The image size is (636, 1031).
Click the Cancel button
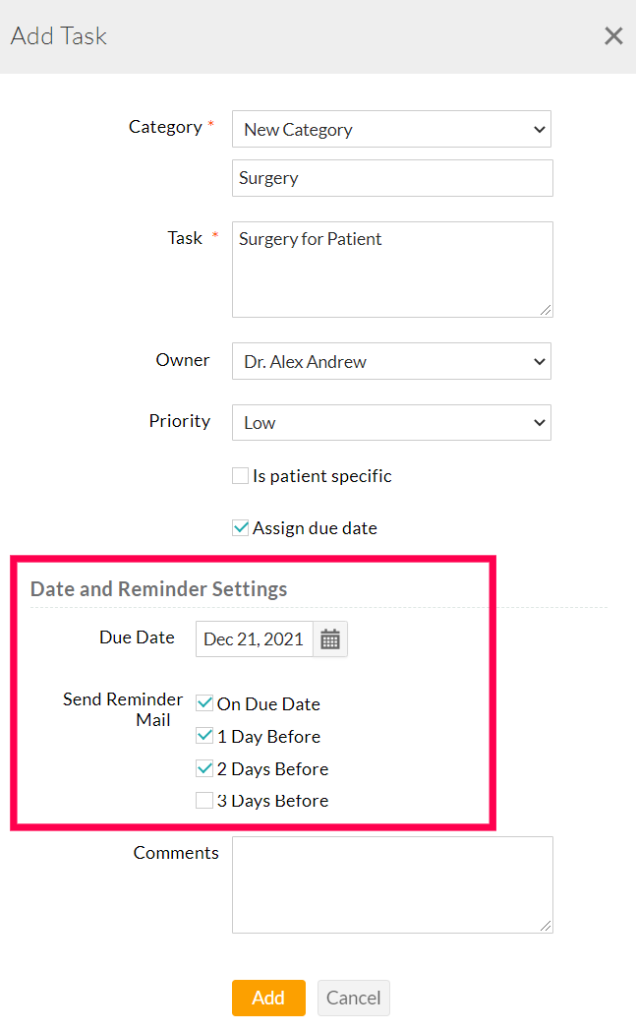(x=353, y=998)
